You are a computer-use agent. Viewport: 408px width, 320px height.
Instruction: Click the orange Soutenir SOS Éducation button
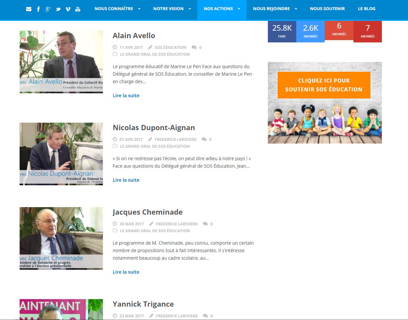coord(324,85)
